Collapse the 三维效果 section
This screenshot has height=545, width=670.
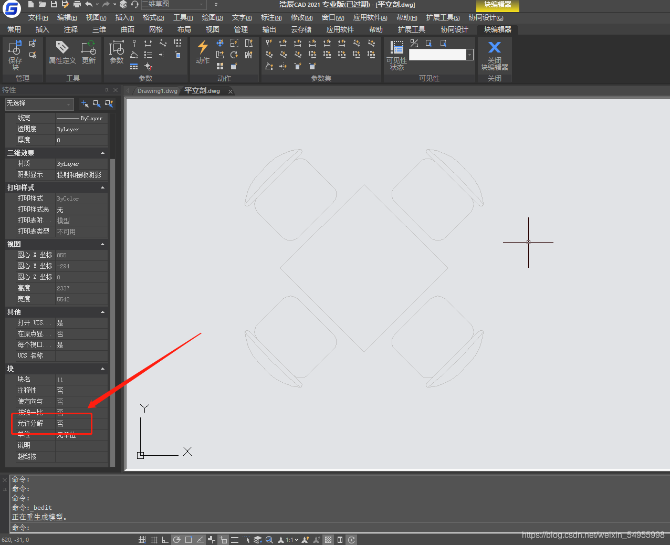[102, 153]
